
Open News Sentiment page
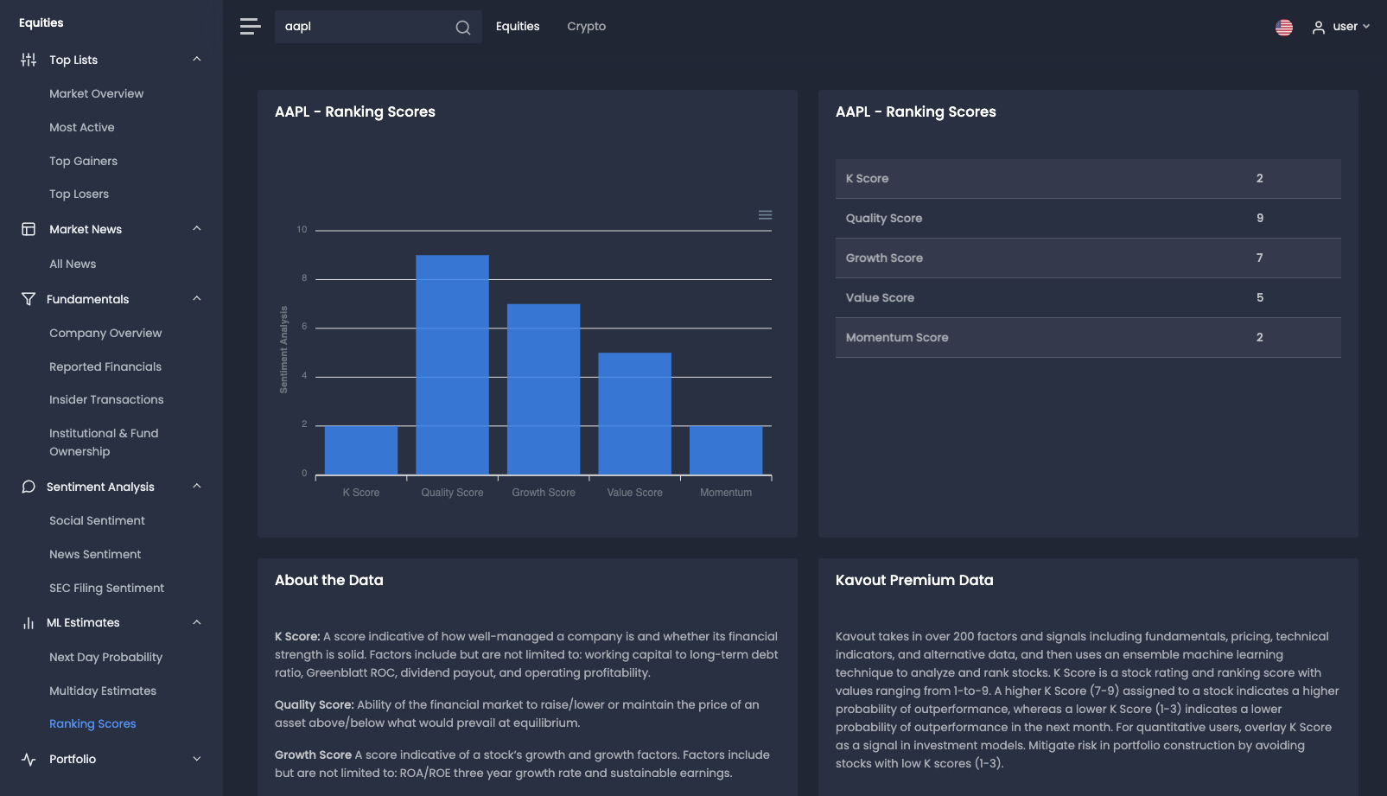coord(95,555)
